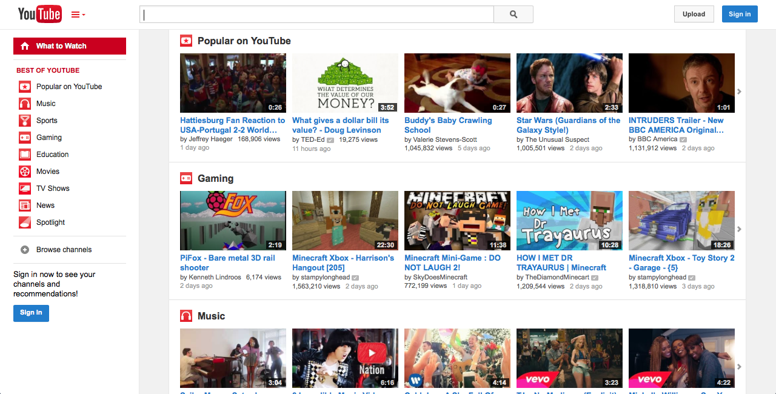Open Gaming in the sidebar

pyautogui.click(x=49, y=138)
